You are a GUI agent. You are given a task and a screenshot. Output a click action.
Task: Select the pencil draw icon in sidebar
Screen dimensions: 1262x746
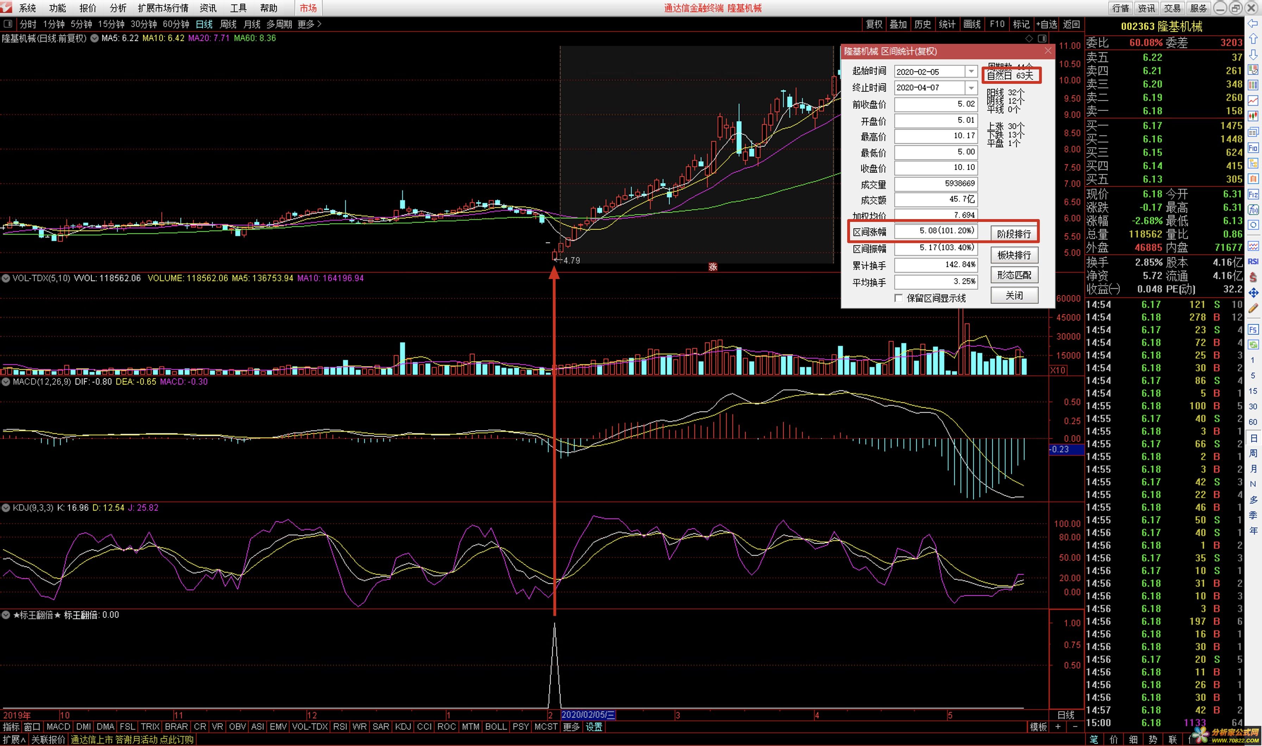1254,308
